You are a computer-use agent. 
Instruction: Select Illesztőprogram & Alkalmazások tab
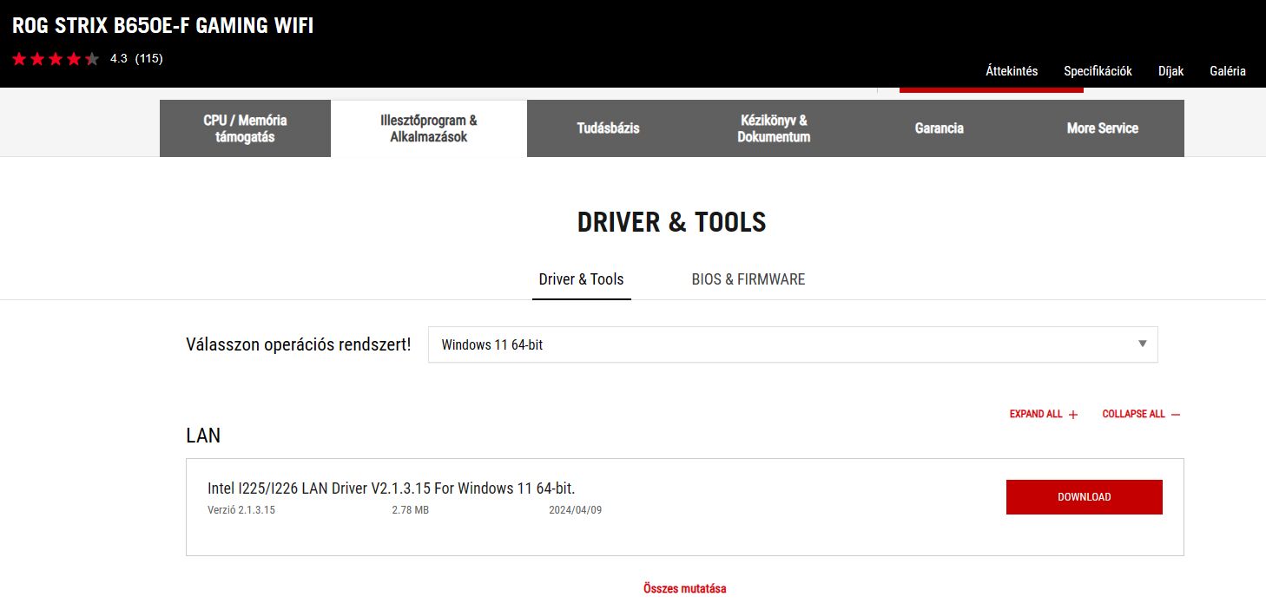[429, 128]
